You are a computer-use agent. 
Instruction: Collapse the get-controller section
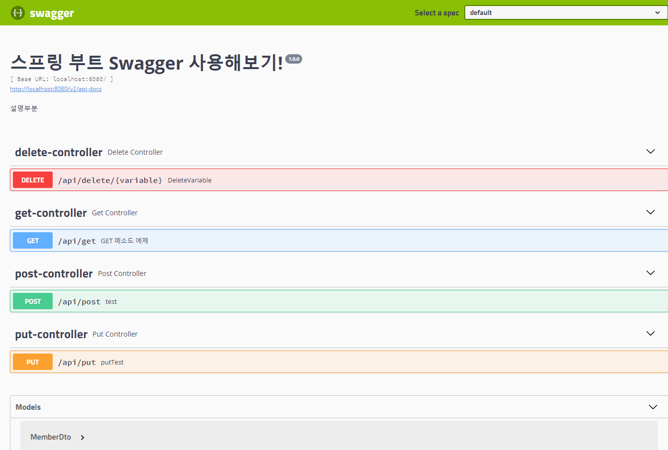[651, 212]
